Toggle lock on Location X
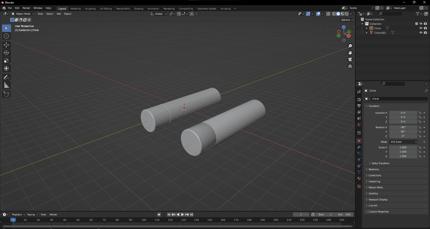The image size is (430, 229). [x=420, y=113]
